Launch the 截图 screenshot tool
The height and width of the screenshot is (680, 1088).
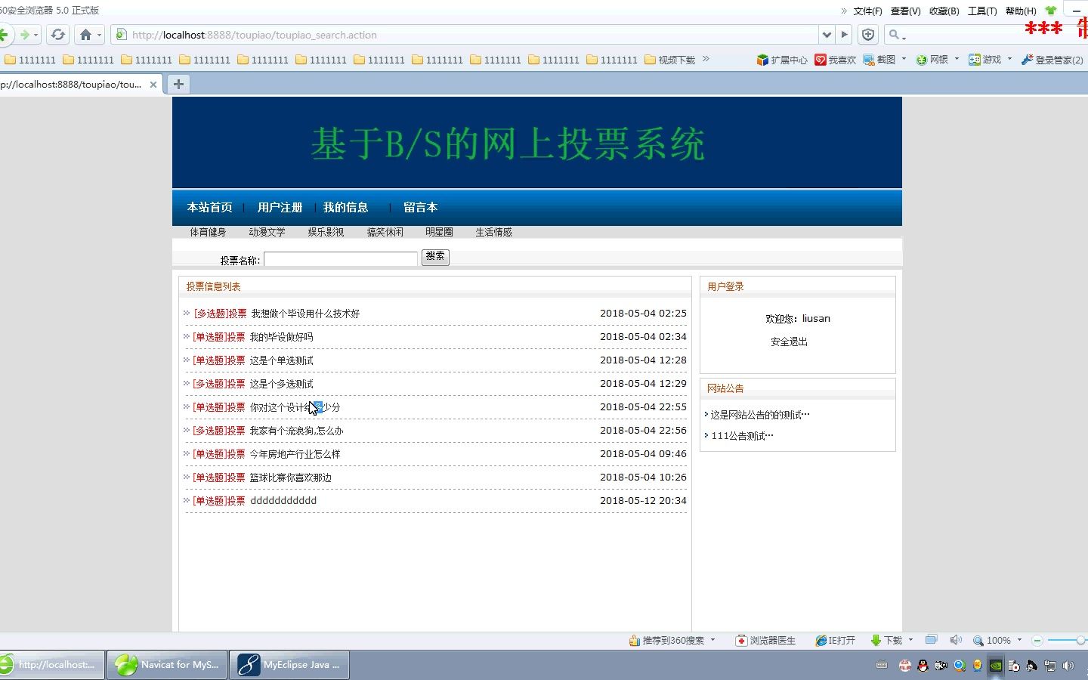point(881,59)
